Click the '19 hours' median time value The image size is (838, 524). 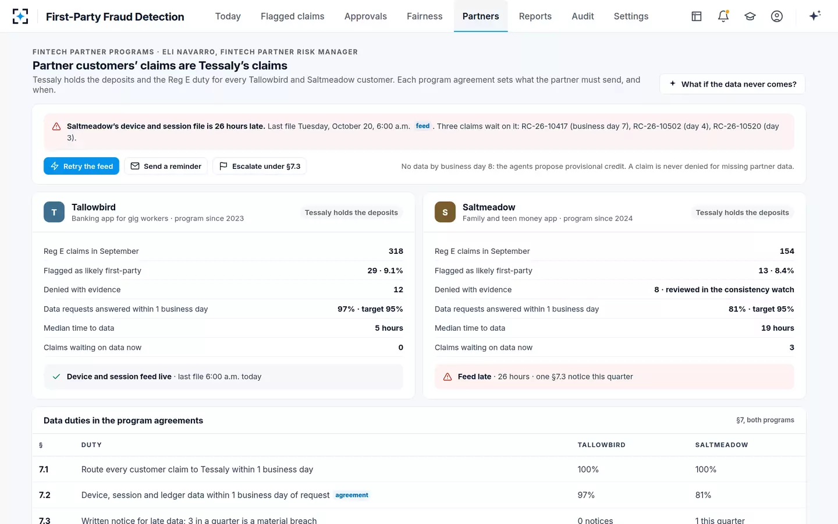777,328
